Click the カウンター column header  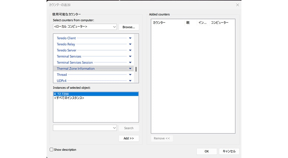pyautogui.click(x=159, y=23)
